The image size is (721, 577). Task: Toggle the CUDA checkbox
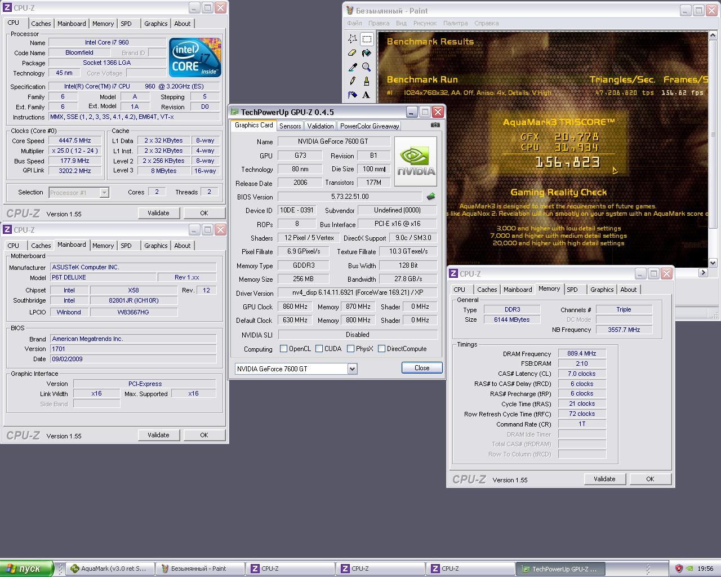tap(319, 349)
